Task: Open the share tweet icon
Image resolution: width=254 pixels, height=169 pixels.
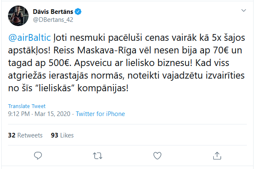Action: pyautogui.click(x=217, y=156)
